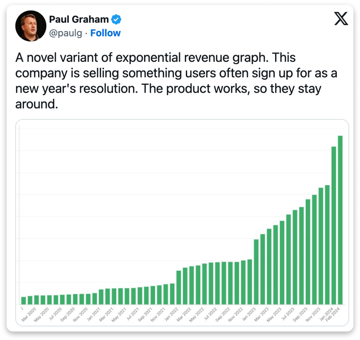The width and height of the screenshot is (360, 340).
Task: Click the Jan 2022 jump bar
Action: point(179,288)
